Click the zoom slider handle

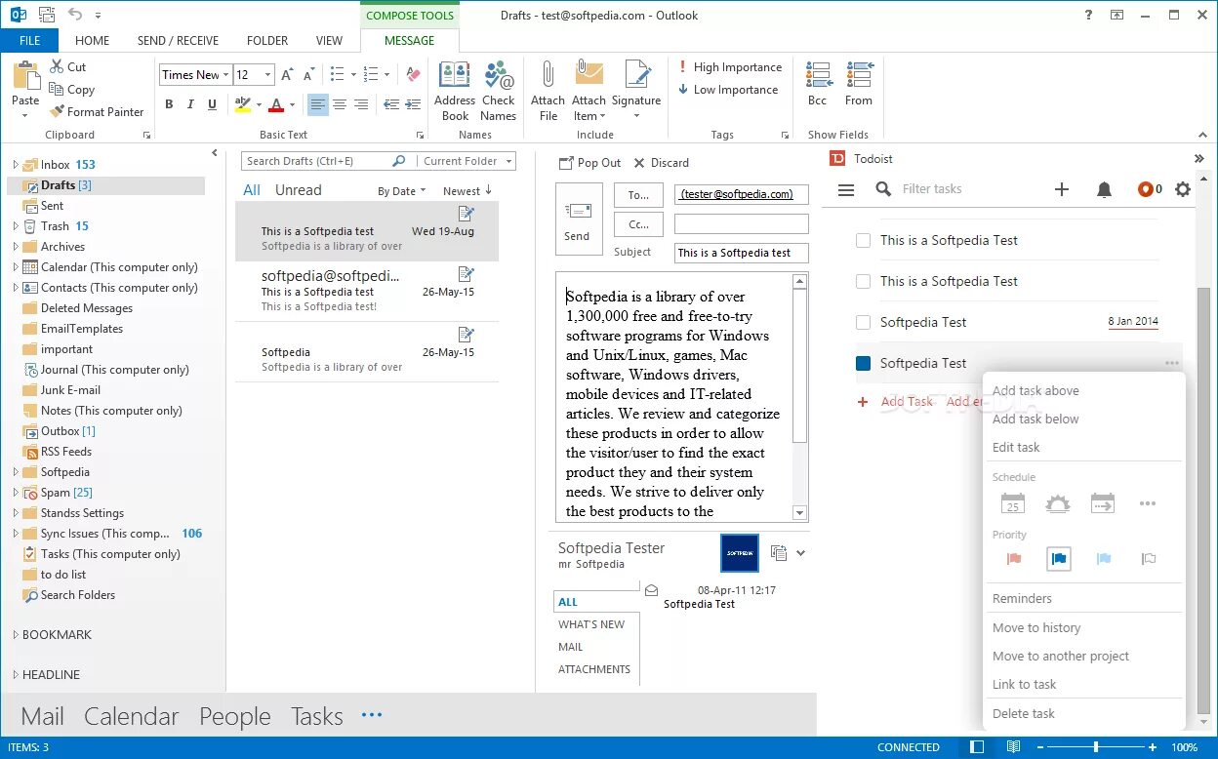click(x=1096, y=747)
